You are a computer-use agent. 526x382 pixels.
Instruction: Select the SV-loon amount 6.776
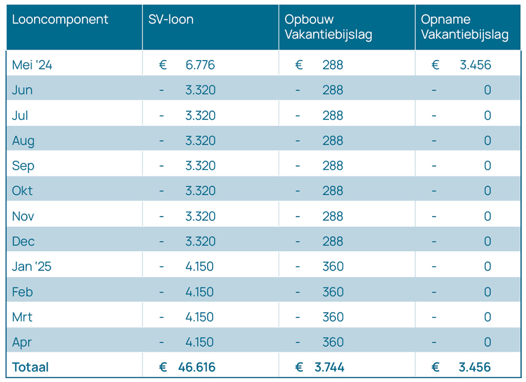200,65
